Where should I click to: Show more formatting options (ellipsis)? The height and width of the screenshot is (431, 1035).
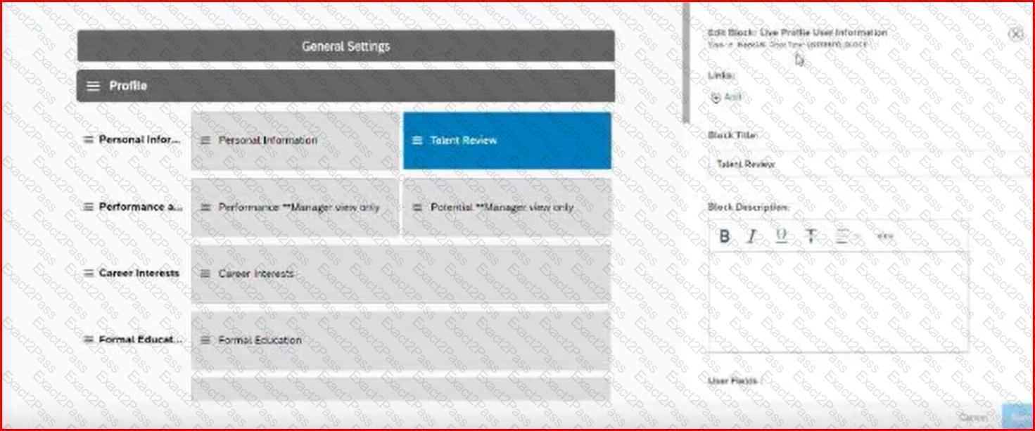coord(885,237)
